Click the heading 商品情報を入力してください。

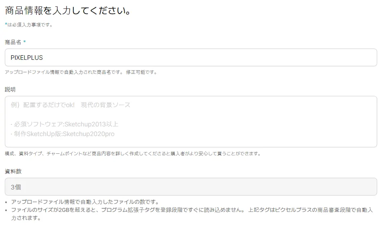(x=69, y=11)
